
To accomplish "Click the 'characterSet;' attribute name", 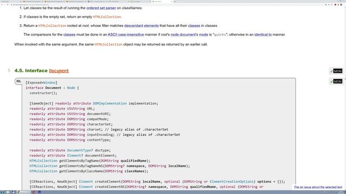I will (x=99, y=124).
